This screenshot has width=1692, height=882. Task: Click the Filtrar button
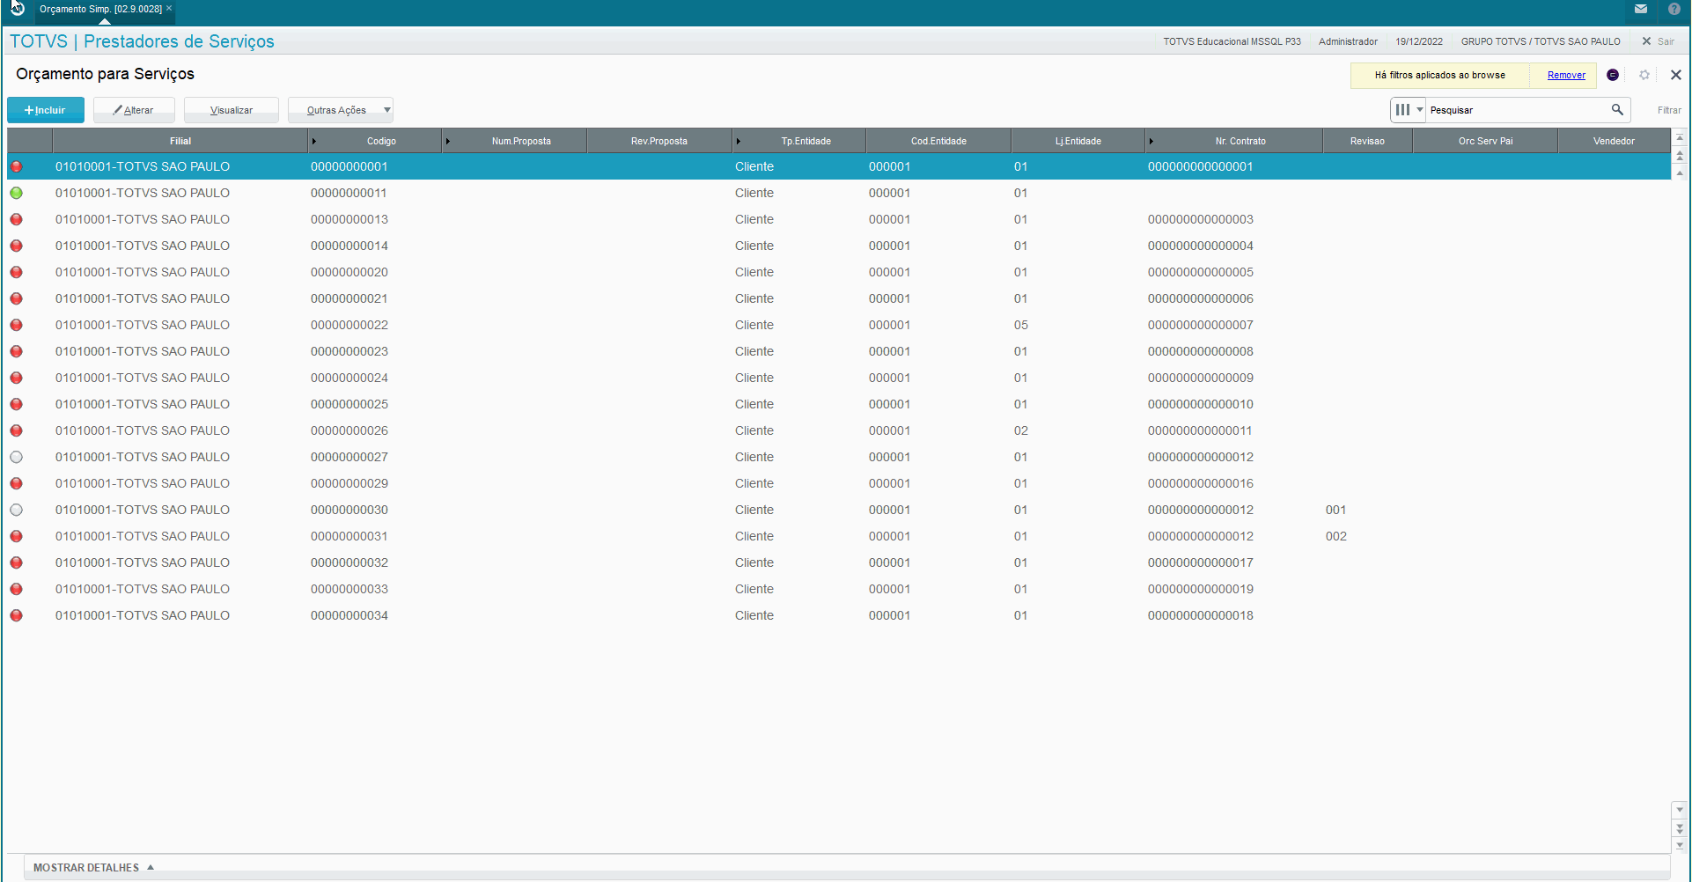click(1669, 110)
